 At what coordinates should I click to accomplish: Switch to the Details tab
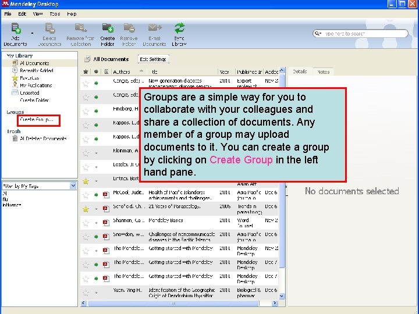(300, 72)
